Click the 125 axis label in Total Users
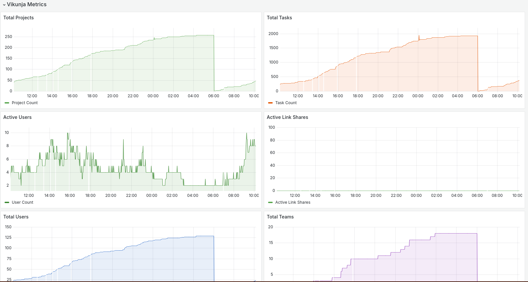 8,237
